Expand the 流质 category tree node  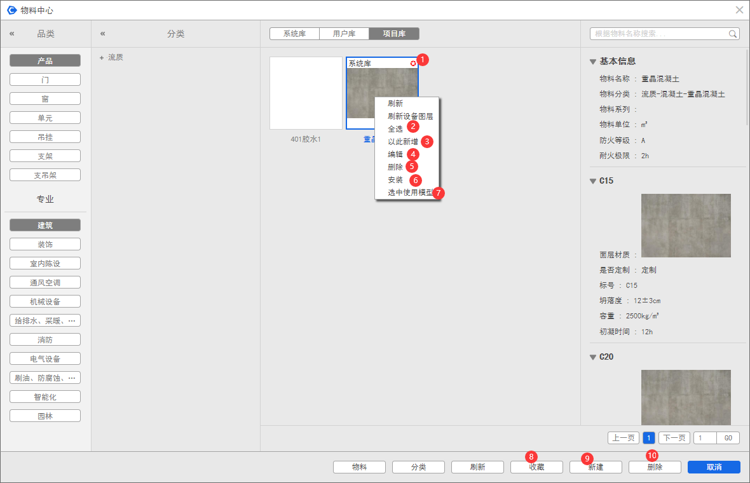pyautogui.click(x=101, y=58)
